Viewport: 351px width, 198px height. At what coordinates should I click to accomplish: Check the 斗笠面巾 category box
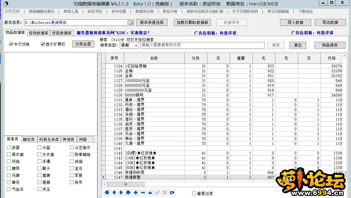(72, 148)
